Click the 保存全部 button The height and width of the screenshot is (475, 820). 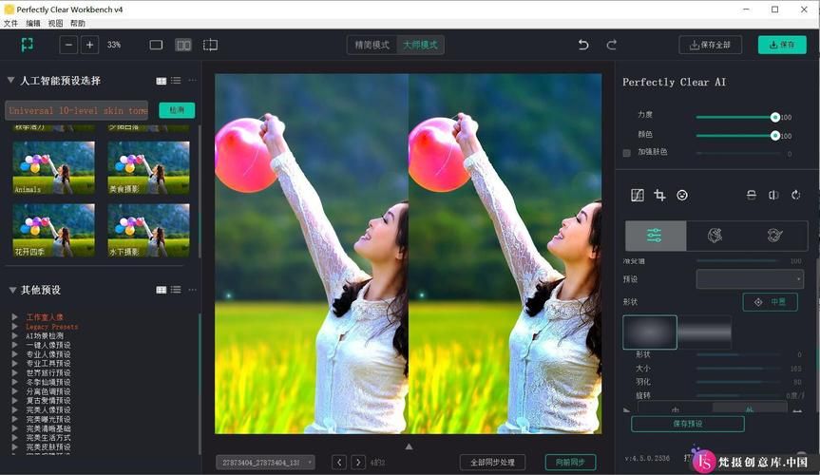coord(710,45)
